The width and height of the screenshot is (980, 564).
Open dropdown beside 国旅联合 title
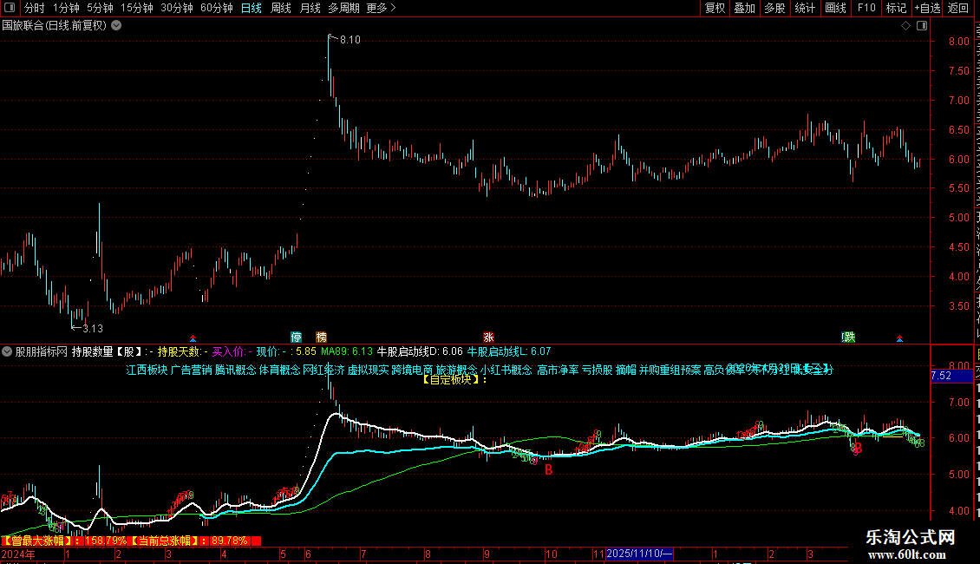coord(116,26)
